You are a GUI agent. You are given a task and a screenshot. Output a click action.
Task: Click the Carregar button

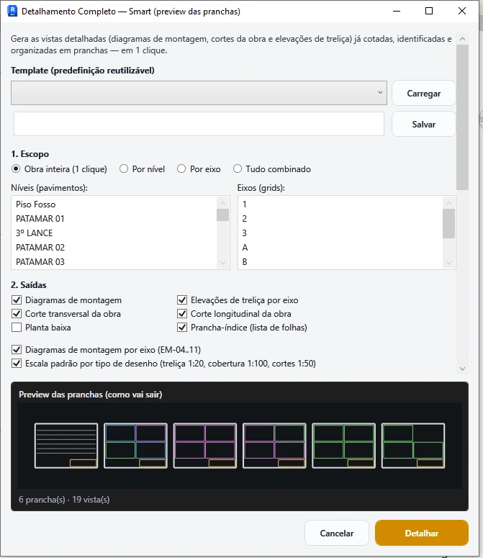[x=423, y=93]
